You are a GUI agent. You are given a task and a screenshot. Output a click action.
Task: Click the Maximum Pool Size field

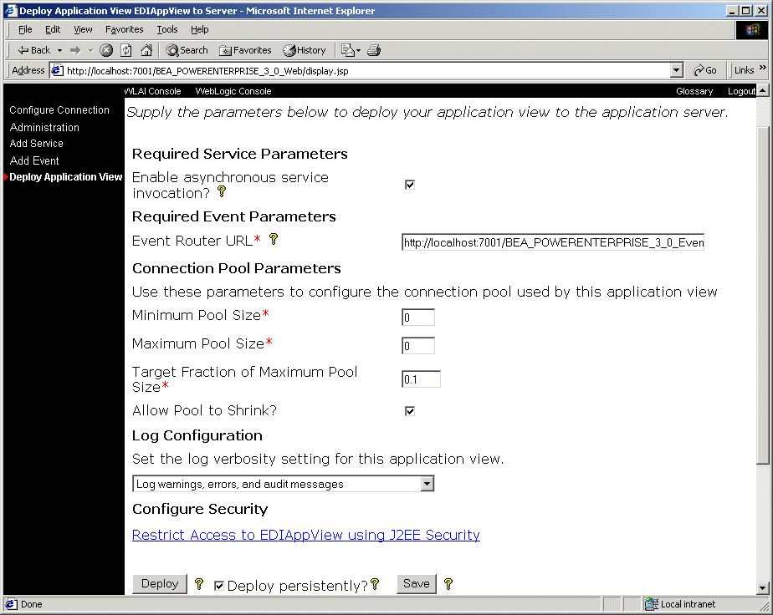(x=418, y=346)
